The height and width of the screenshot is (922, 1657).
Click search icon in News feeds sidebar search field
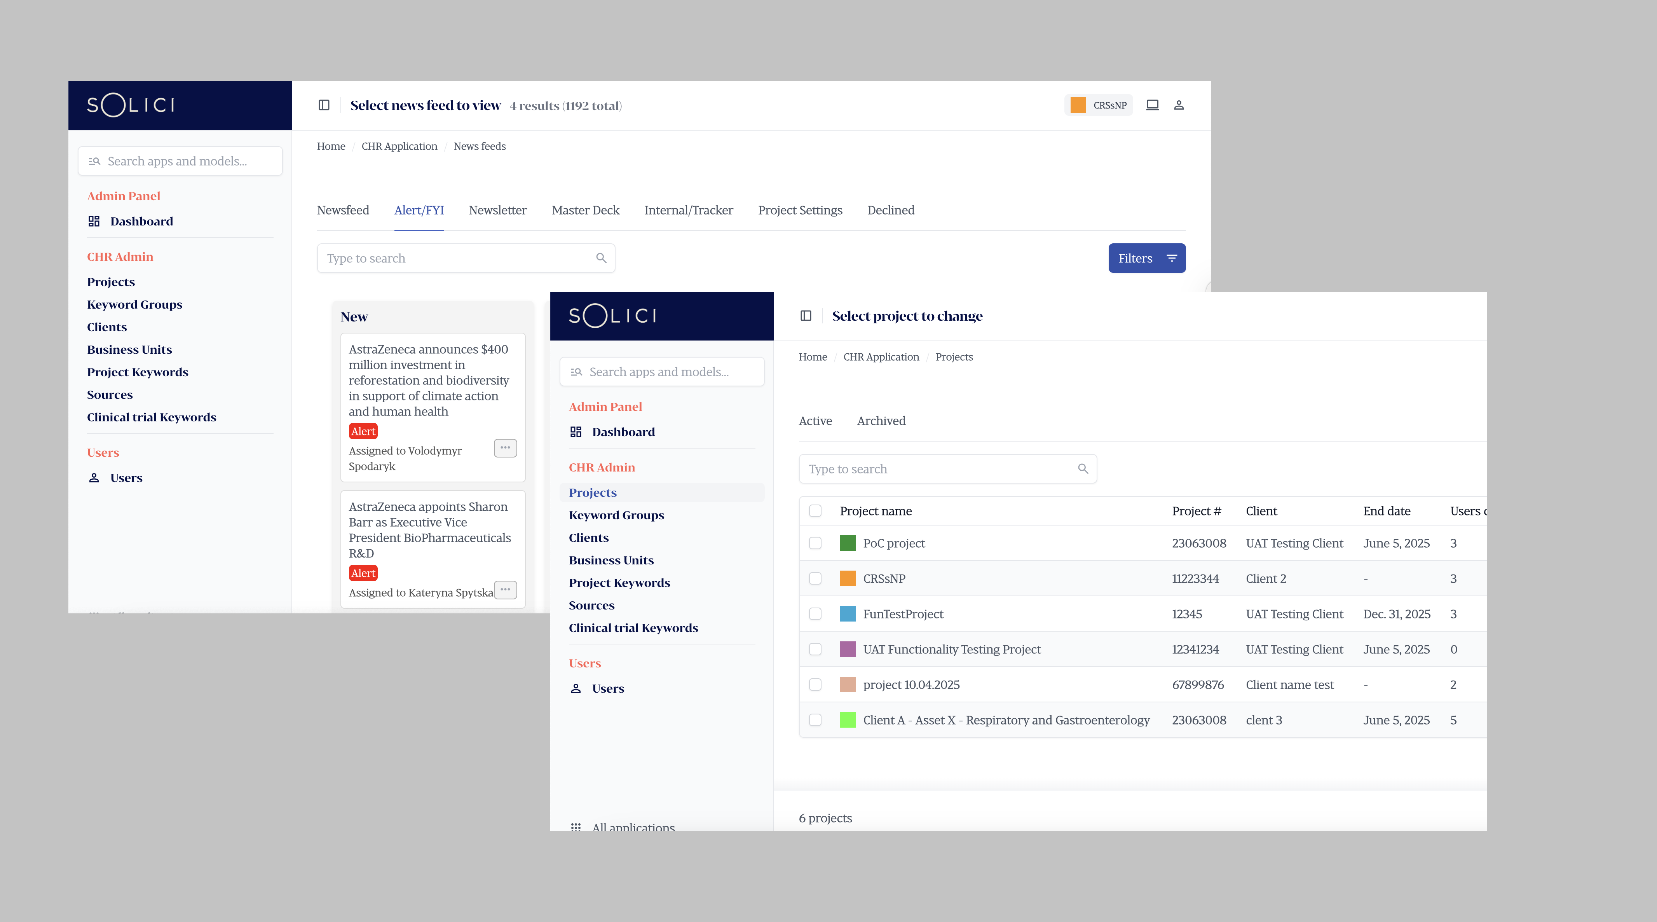click(94, 161)
